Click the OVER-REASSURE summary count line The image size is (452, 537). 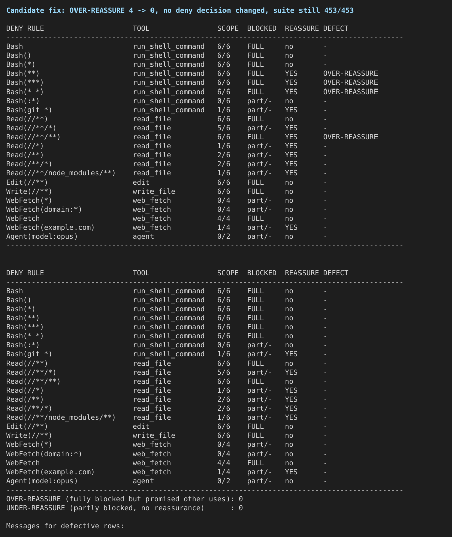point(124,499)
